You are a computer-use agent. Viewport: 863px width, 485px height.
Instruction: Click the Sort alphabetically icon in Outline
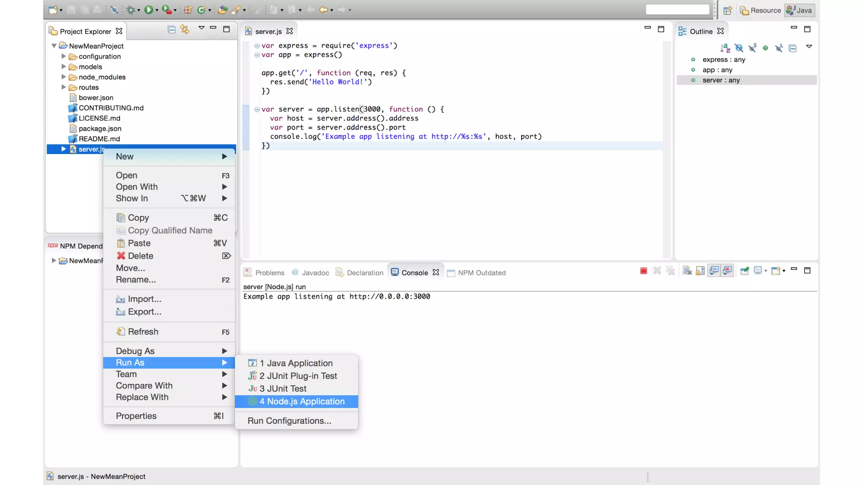[725, 48]
